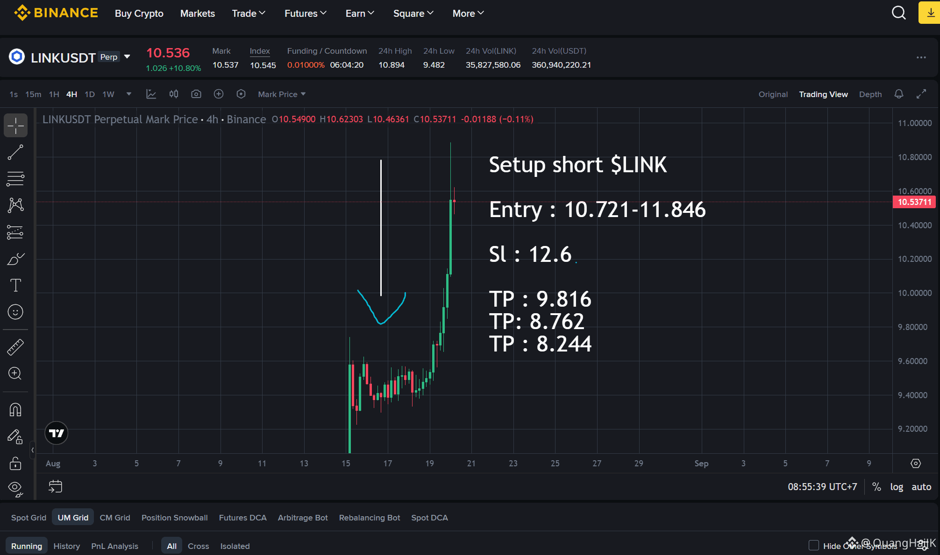Open chart settings hexagon icon
Screen dimensions: 940x555
click(x=241, y=94)
